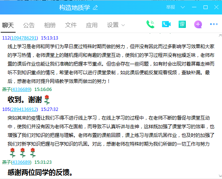Click the scroll up arrow
Image resolution: width=222 pixels, height=179 pixels.
pos(220,36)
